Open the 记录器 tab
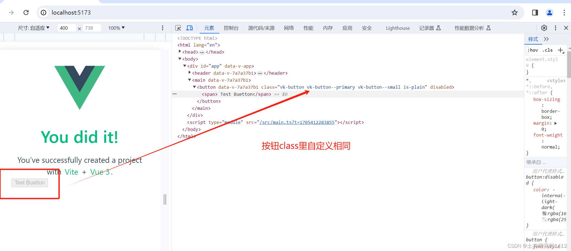This screenshot has width=571, height=251. [x=430, y=28]
